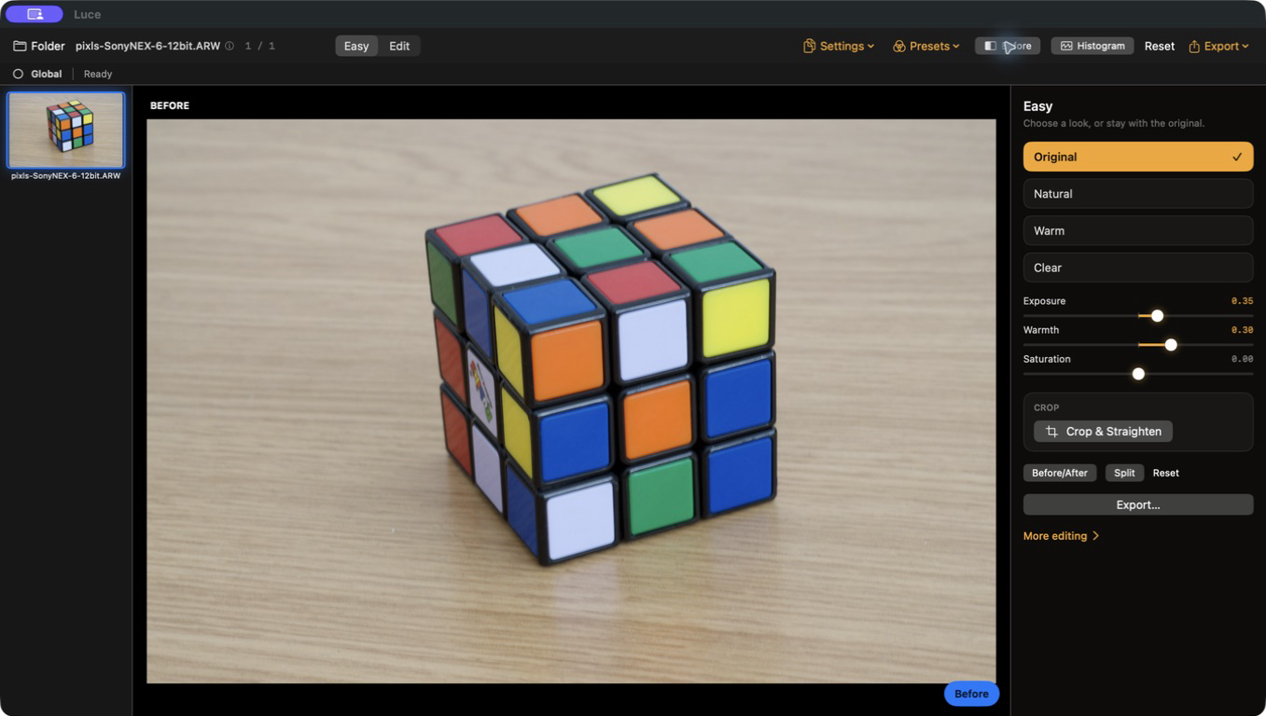
Task: Choose the Clear look
Action: point(1138,268)
